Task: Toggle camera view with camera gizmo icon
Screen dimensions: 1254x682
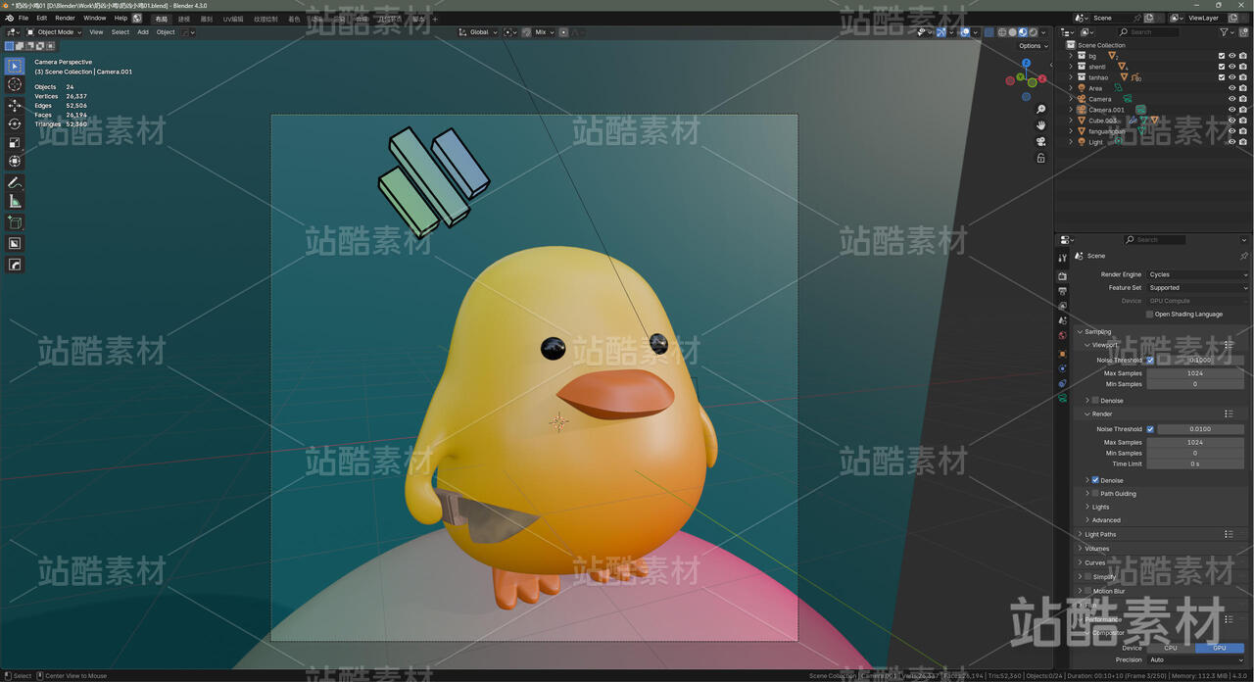Action: pyautogui.click(x=1040, y=142)
